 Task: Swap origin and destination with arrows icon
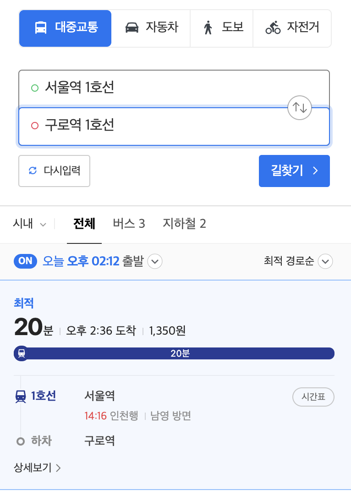299,108
